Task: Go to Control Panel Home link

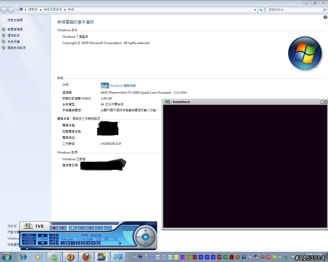Action: click(x=15, y=20)
